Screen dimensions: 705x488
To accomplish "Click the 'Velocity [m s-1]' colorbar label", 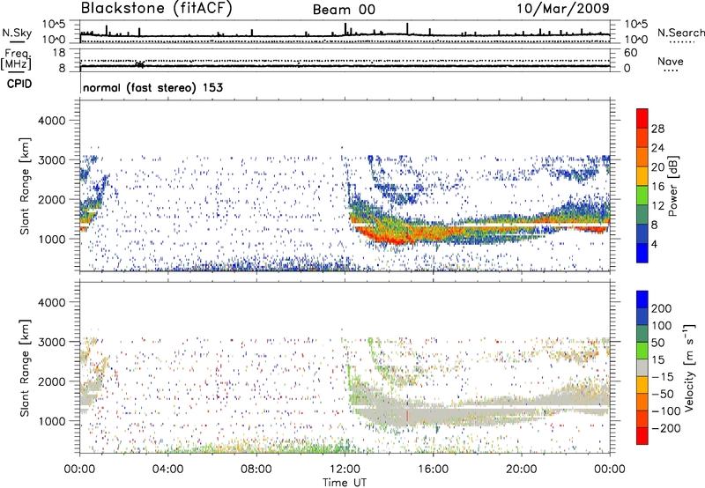I will click(689, 367).
